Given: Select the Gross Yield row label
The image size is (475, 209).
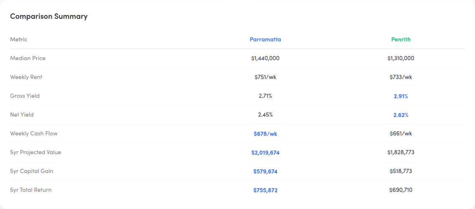Looking at the screenshot, I should (25, 96).
